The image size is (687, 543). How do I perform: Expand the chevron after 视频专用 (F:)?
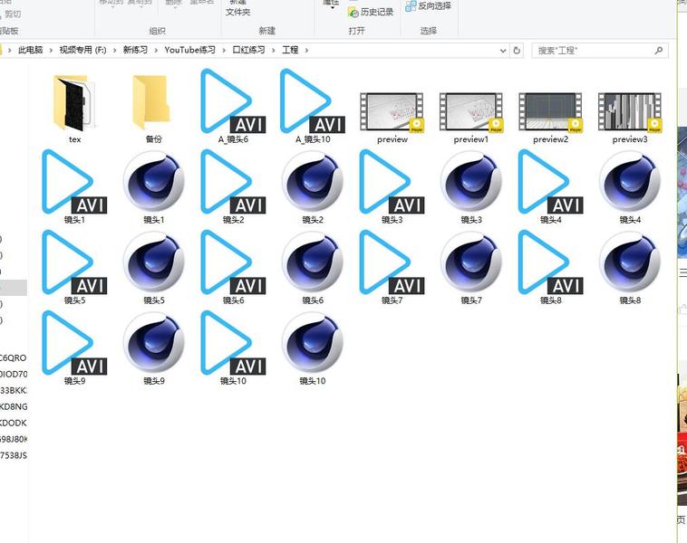click(115, 51)
